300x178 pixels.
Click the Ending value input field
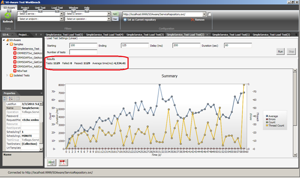(x=135, y=45)
